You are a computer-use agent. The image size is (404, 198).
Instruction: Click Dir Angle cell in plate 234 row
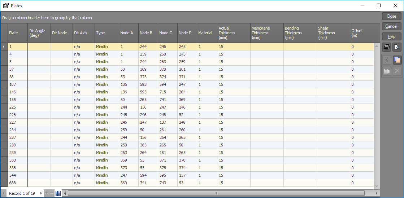pyautogui.click(x=39, y=130)
